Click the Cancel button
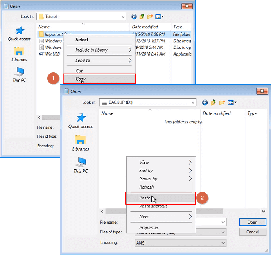Screen dimensions: 271x255 coord(252,232)
